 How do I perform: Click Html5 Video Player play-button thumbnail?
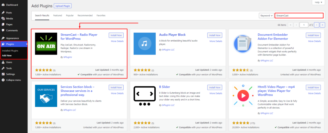(x=243, y=96)
